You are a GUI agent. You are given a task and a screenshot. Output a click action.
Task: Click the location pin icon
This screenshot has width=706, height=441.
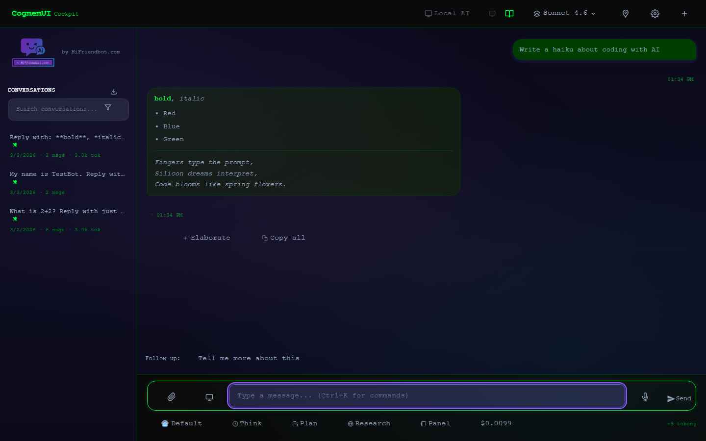(x=626, y=14)
